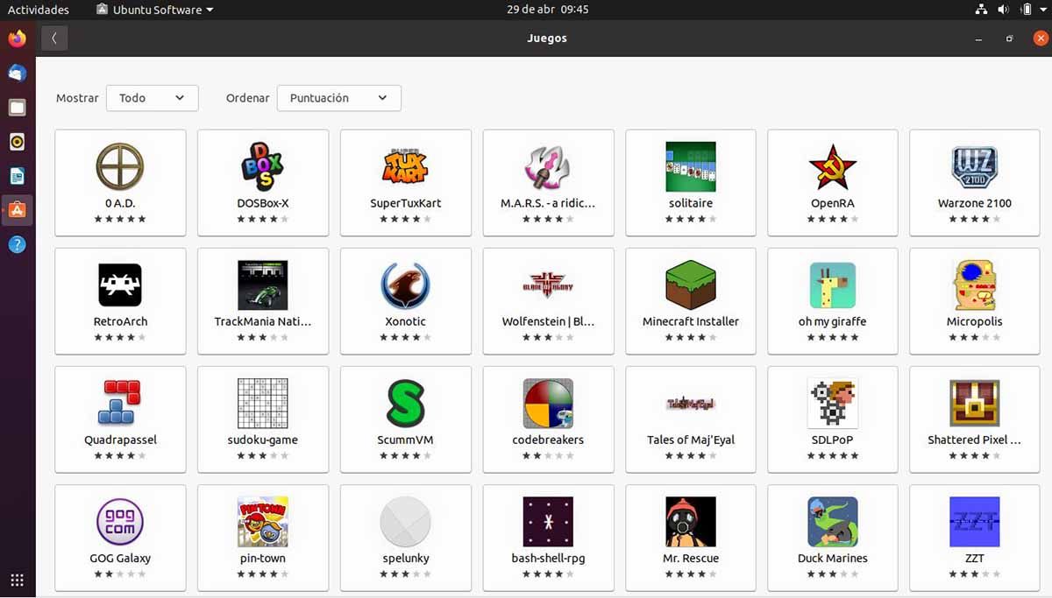
Task: Open the DOSBox-X app icon
Action: point(263,166)
